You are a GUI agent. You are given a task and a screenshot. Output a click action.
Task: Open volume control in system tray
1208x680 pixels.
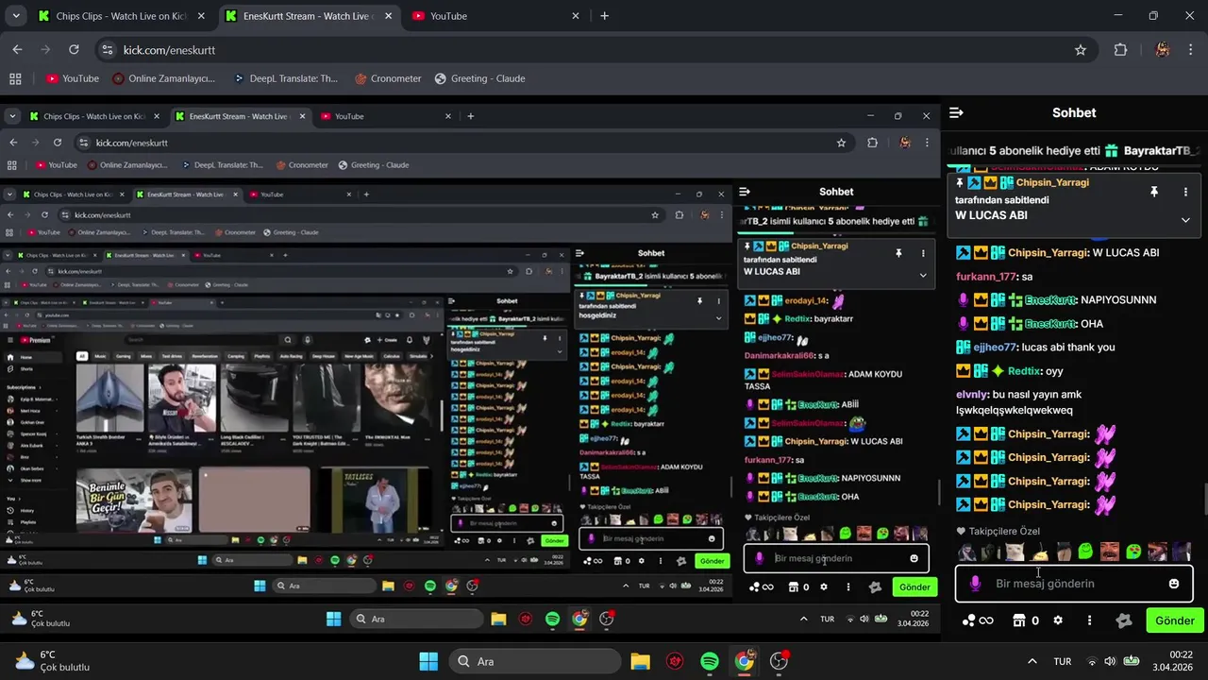(1110, 661)
